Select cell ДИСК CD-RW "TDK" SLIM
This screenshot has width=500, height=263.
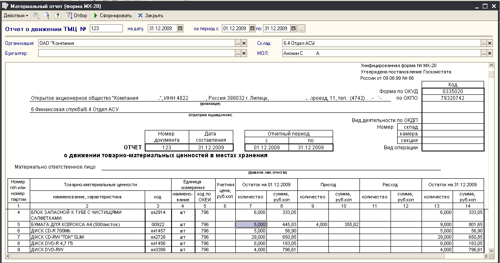87,237
